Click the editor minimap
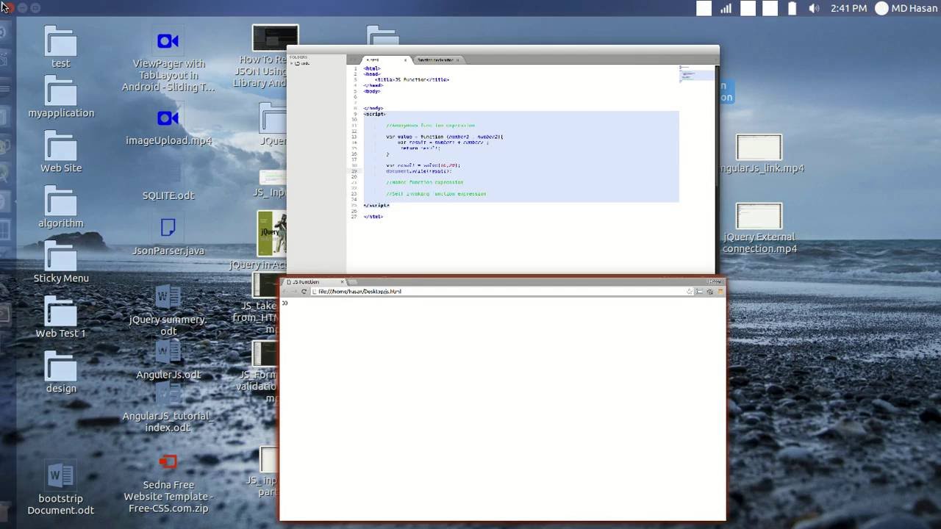Screen dimensions: 941x529 696,74
